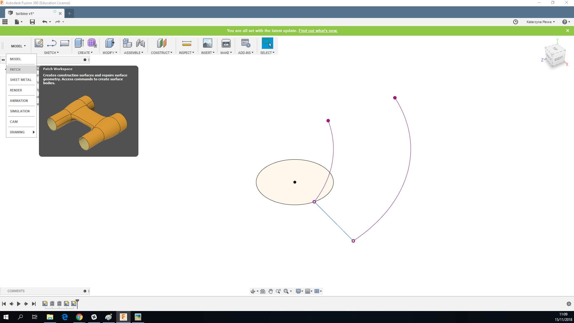Image resolution: width=574 pixels, height=323 pixels.
Task: Open the ADD-INS dropdown
Action: coord(246,53)
